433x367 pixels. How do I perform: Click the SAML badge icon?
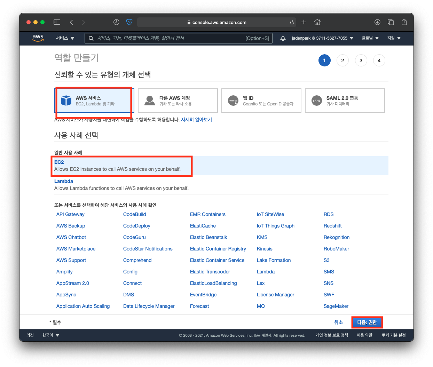pos(317,101)
